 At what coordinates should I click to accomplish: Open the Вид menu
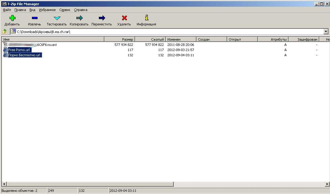(32, 10)
